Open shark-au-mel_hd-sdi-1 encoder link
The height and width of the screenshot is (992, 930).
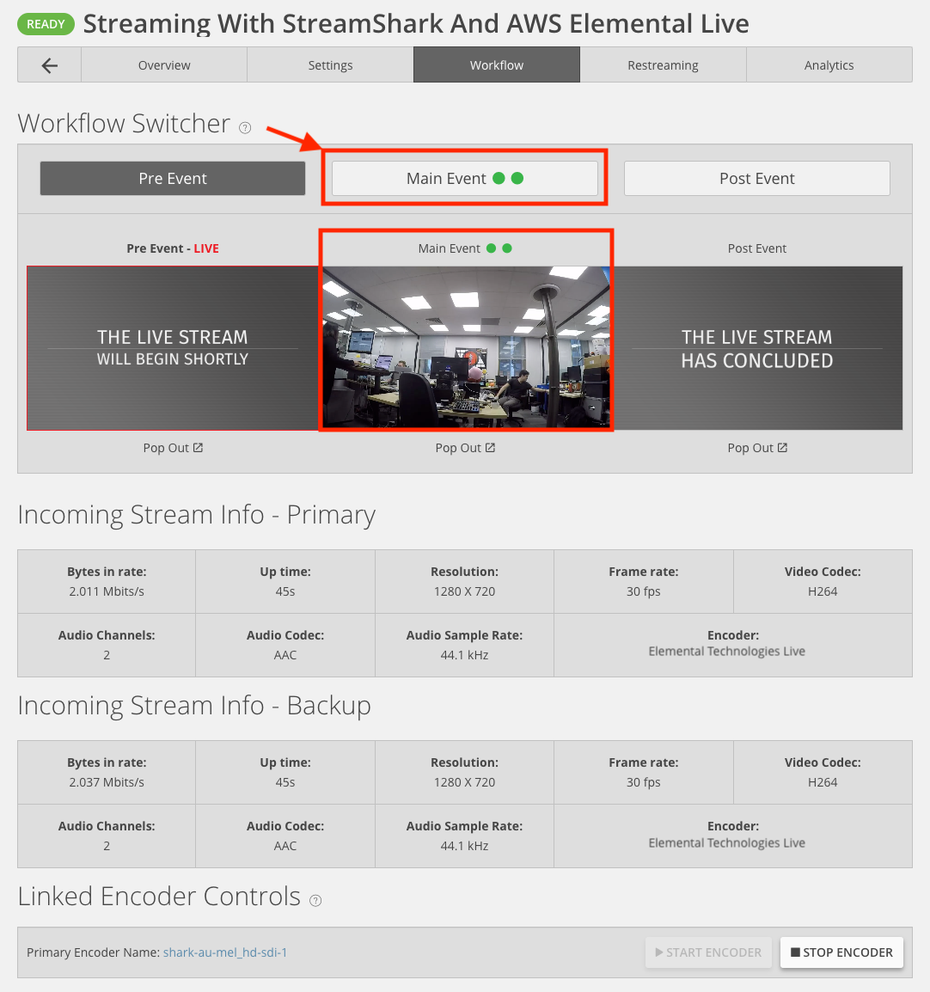pos(225,952)
